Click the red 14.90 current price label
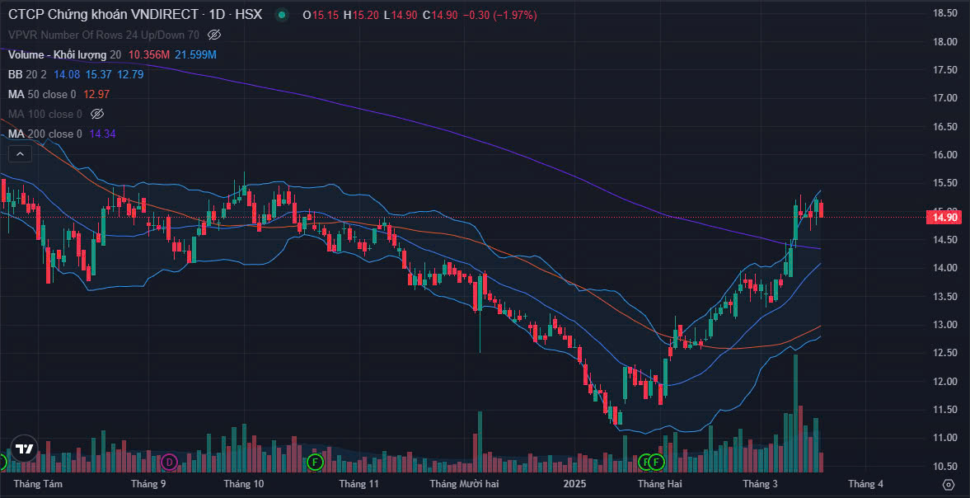Screen dimensions: 970x498 (944, 217)
